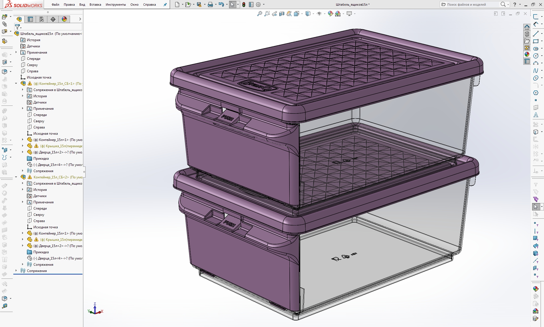Activate the Zoom to Area tool
Viewport: 544px width, 327px height.
point(267,14)
